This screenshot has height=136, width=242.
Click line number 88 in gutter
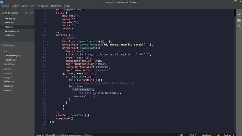tap(44, 87)
